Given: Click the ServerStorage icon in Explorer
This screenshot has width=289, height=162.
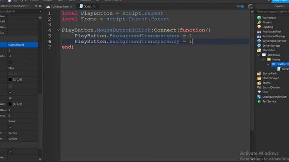Looking at the screenshot, I should (x=259, y=45).
